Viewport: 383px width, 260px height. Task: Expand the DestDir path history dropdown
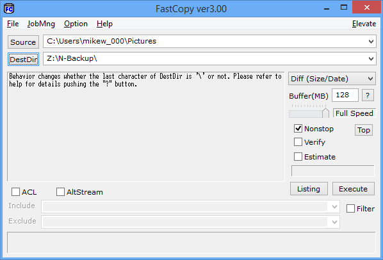click(371, 59)
